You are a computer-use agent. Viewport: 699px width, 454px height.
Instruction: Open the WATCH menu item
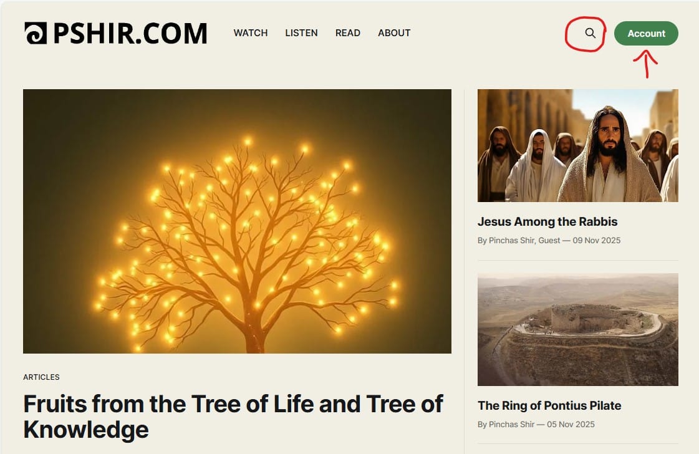251,33
